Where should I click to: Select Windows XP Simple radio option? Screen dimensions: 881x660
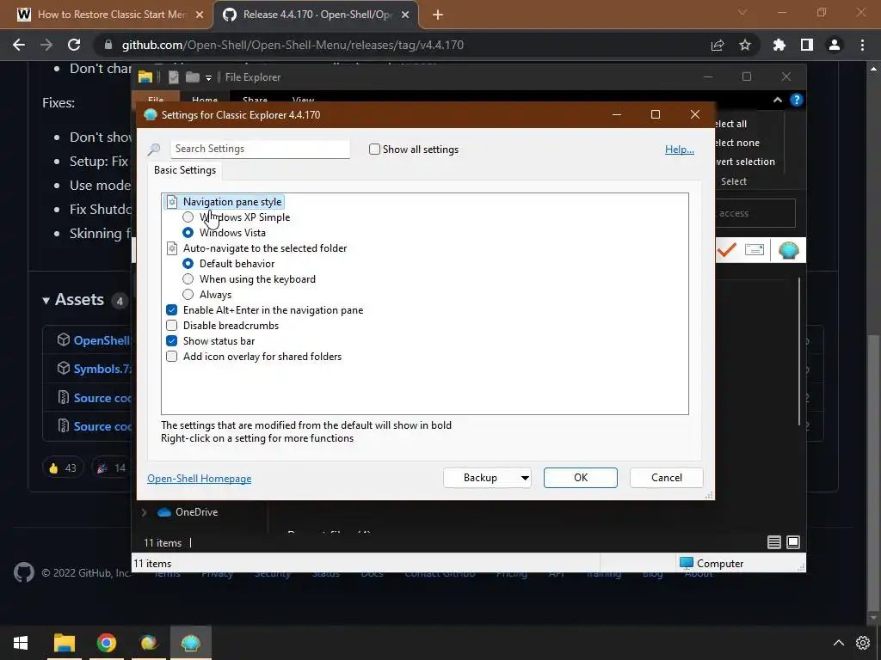188,217
